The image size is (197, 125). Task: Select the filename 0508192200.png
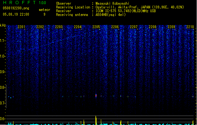point(16,8)
